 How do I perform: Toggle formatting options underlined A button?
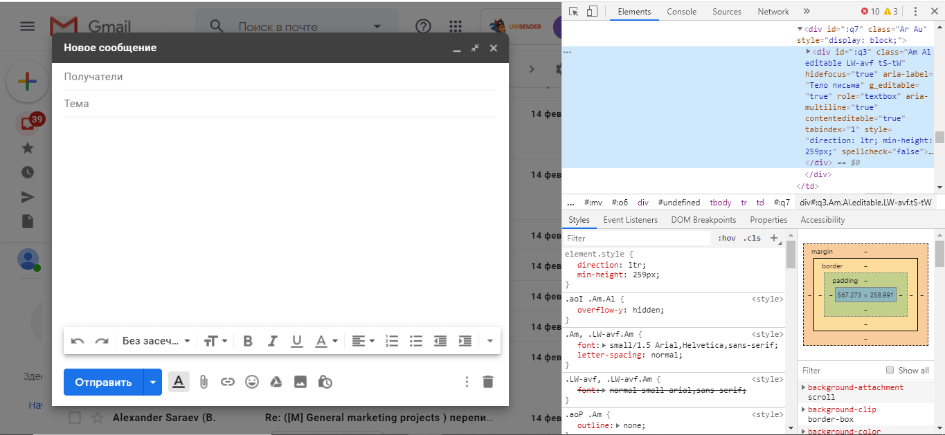click(x=179, y=382)
